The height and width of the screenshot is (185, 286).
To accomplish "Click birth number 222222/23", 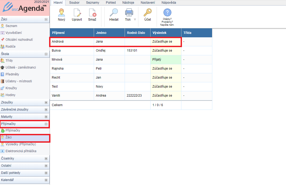I will 134,96.
